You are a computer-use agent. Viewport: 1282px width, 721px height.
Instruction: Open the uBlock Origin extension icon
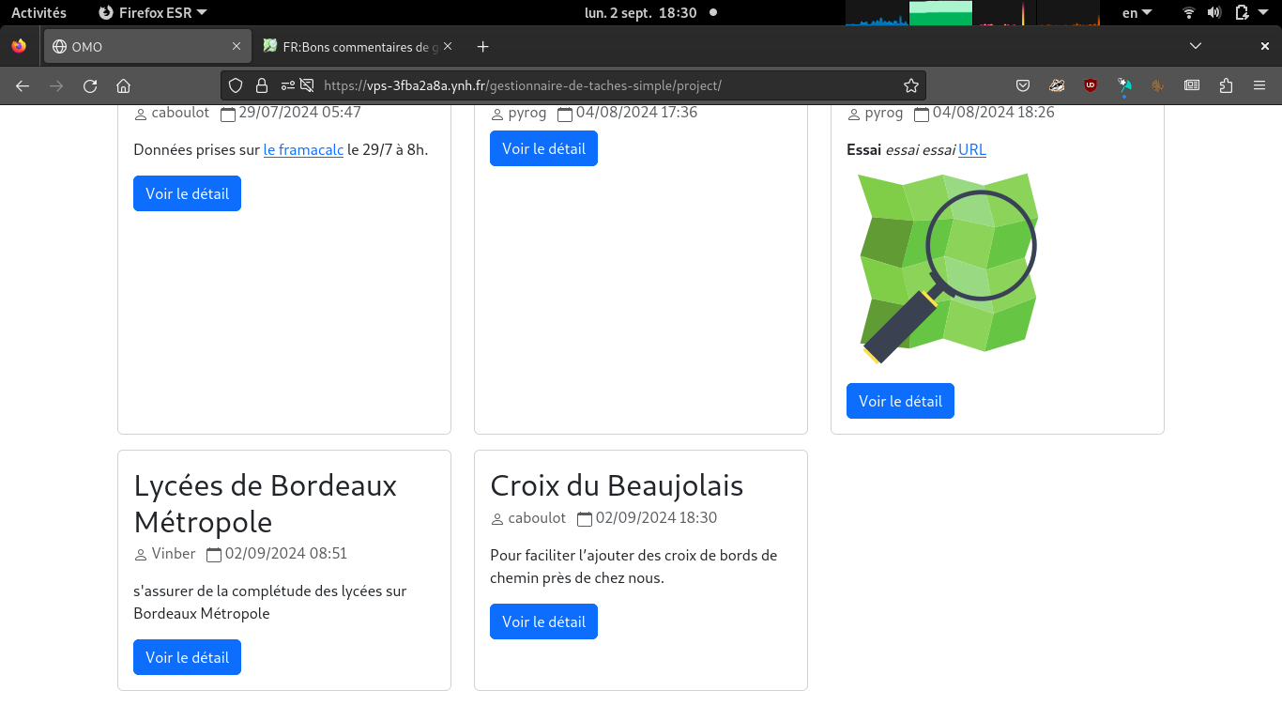[x=1091, y=85]
